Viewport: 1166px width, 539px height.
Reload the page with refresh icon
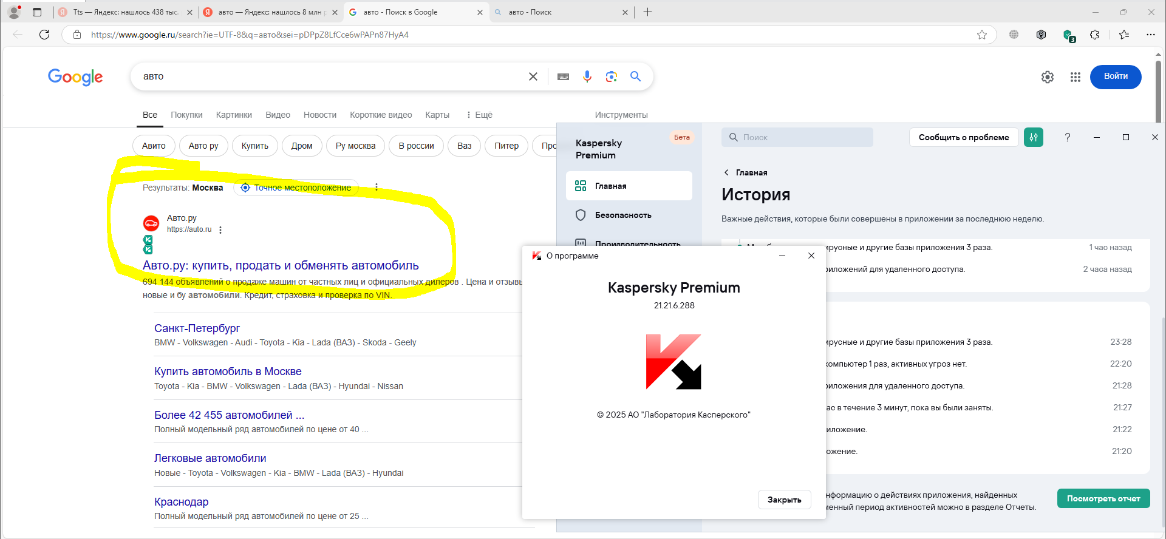pyautogui.click(x=44, y=35)
